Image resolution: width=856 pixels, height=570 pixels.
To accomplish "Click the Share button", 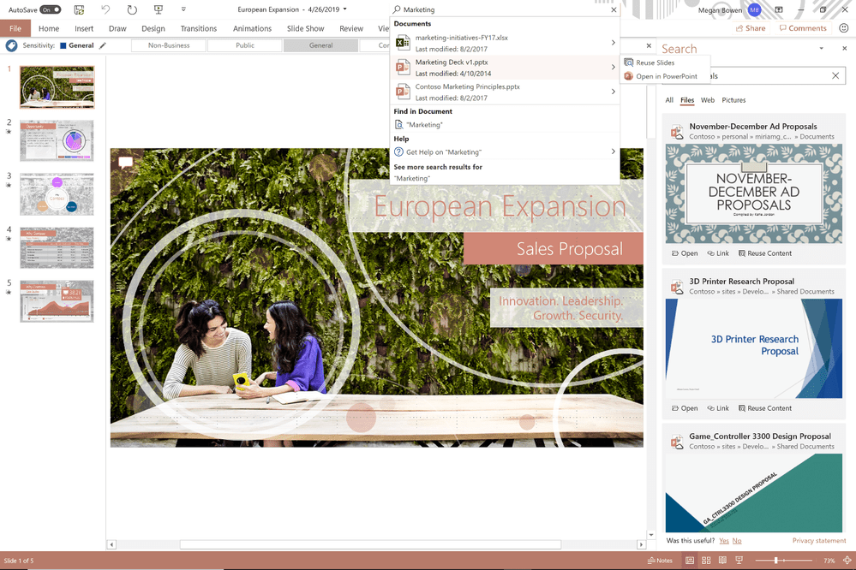I will point(751,28).
